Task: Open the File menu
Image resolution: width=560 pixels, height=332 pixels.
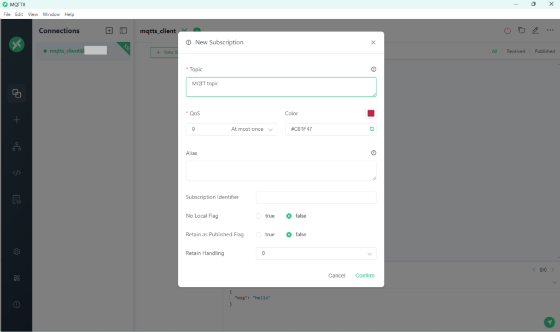Action: (x=7, y=14)
